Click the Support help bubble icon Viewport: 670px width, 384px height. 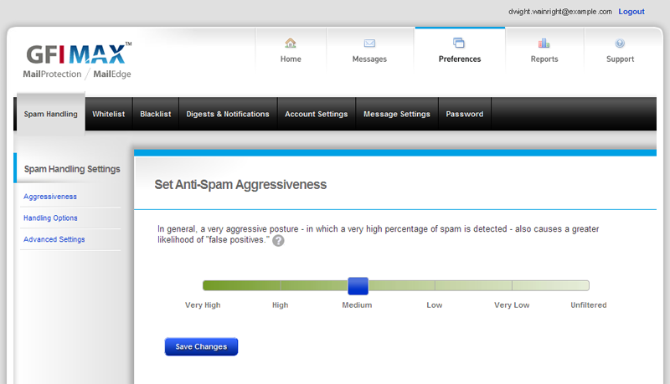pos(620,44)
